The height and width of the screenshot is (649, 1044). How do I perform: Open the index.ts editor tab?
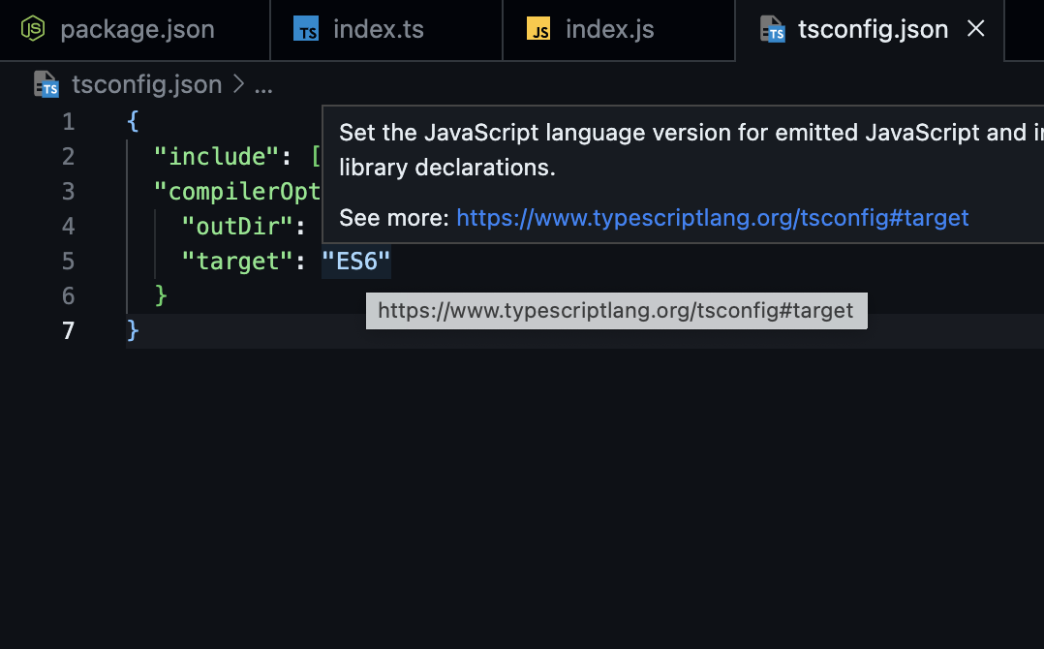386,30
